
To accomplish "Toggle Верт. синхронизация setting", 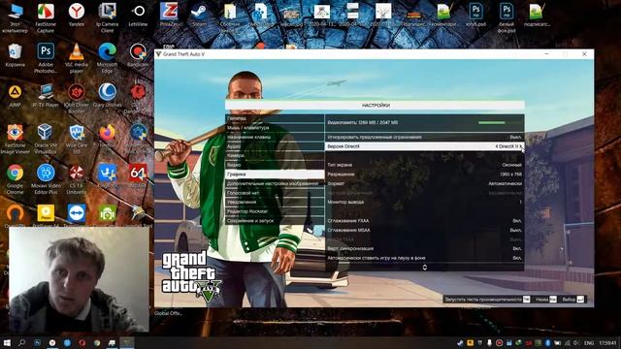I will point(424,248).
